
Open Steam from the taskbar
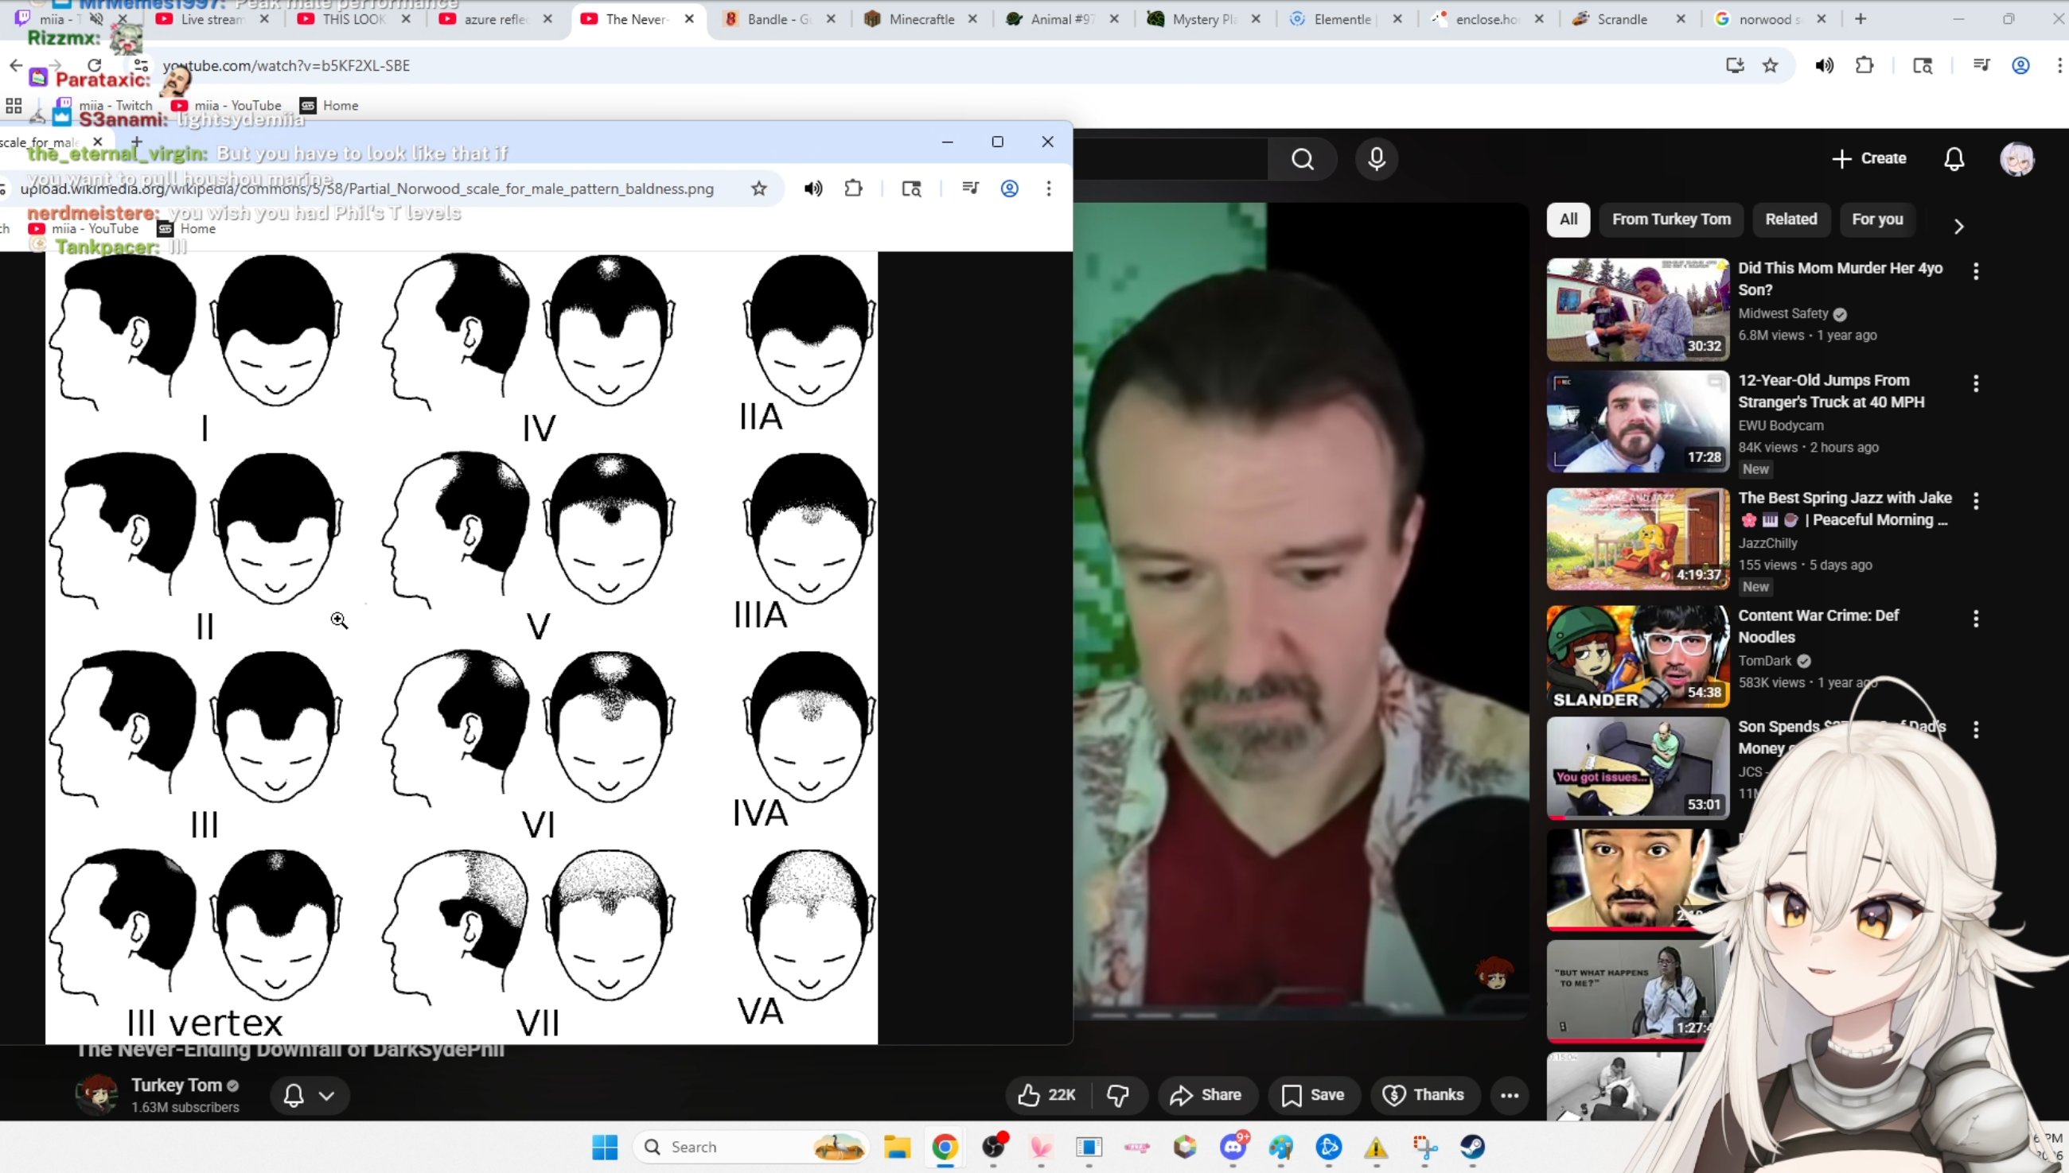(x=1471, y=1147)
